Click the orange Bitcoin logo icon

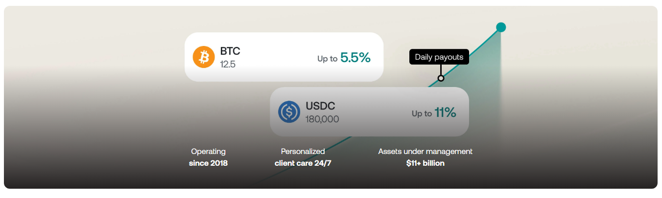click(x=203, y=57)
